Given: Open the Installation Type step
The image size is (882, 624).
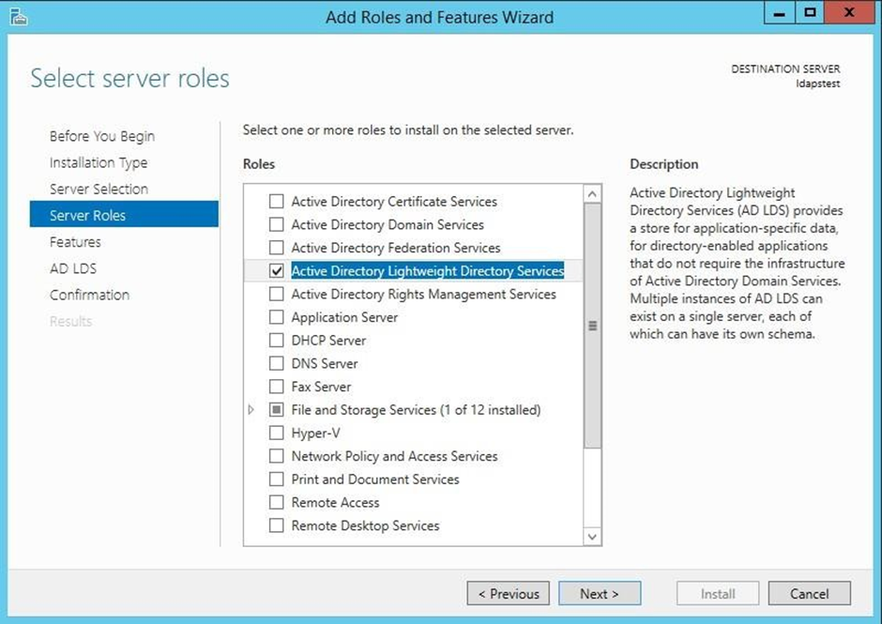Looking at the screenshot, I should pos(99,163).
